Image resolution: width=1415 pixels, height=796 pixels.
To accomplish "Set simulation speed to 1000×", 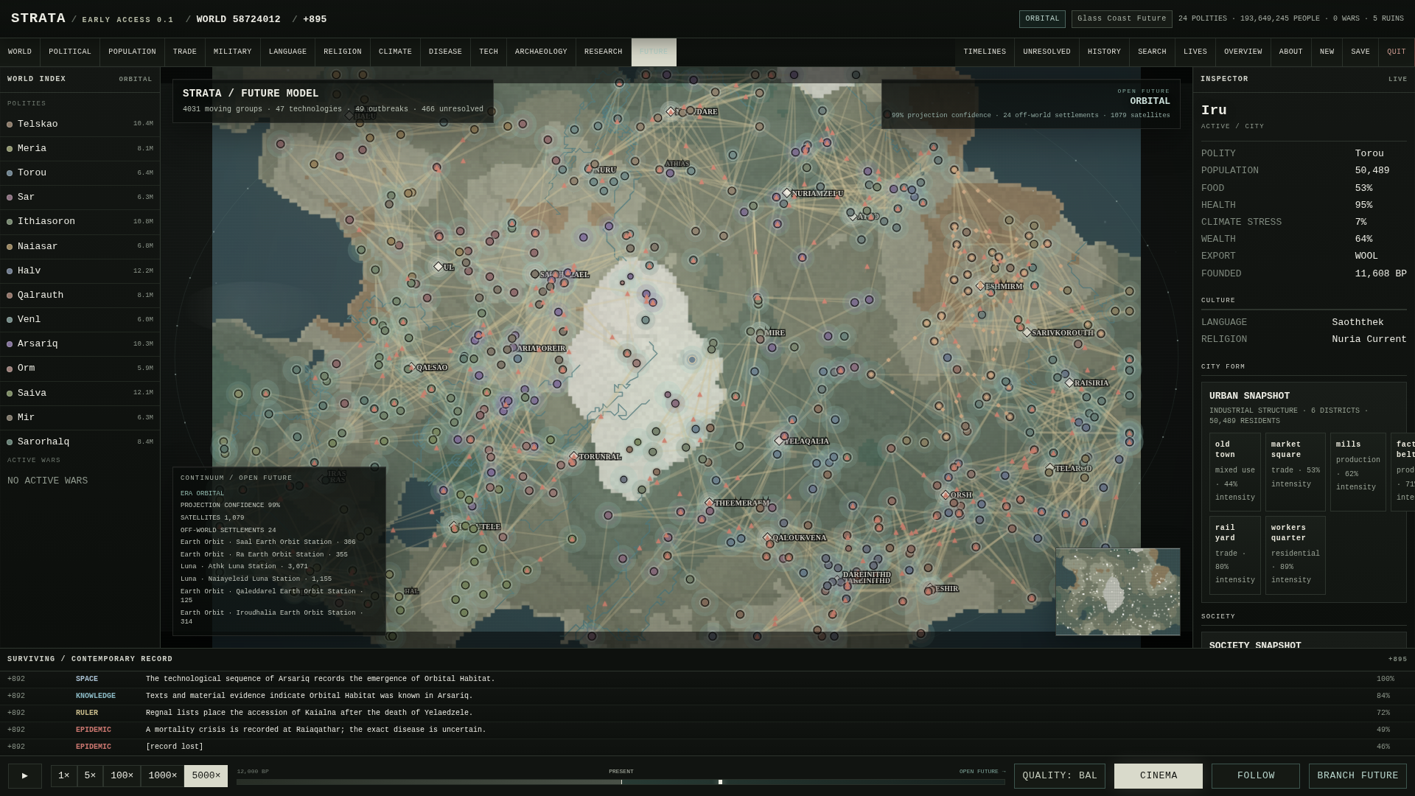I will point(162,775).
